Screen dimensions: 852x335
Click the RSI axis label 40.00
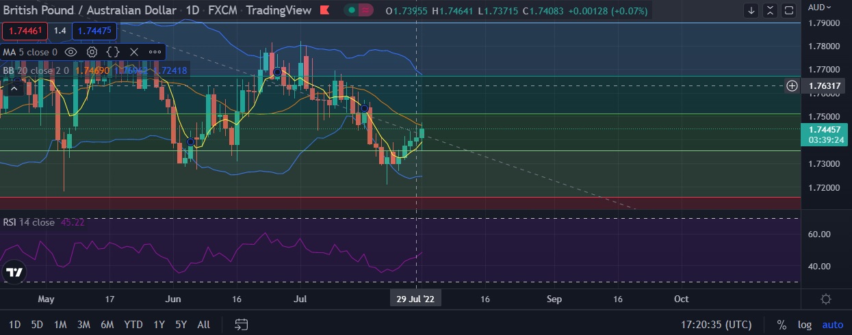tap(819, 266)
